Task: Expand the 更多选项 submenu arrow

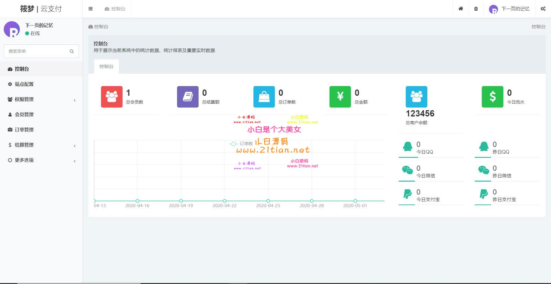Action: click(x=75, y=161)
